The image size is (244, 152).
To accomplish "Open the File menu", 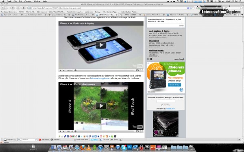I will click(x=15, y=1).
